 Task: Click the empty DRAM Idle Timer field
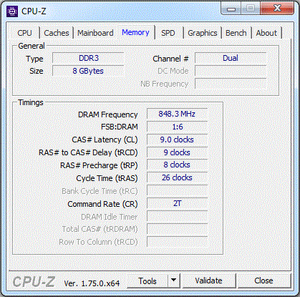tap(177, 216)
